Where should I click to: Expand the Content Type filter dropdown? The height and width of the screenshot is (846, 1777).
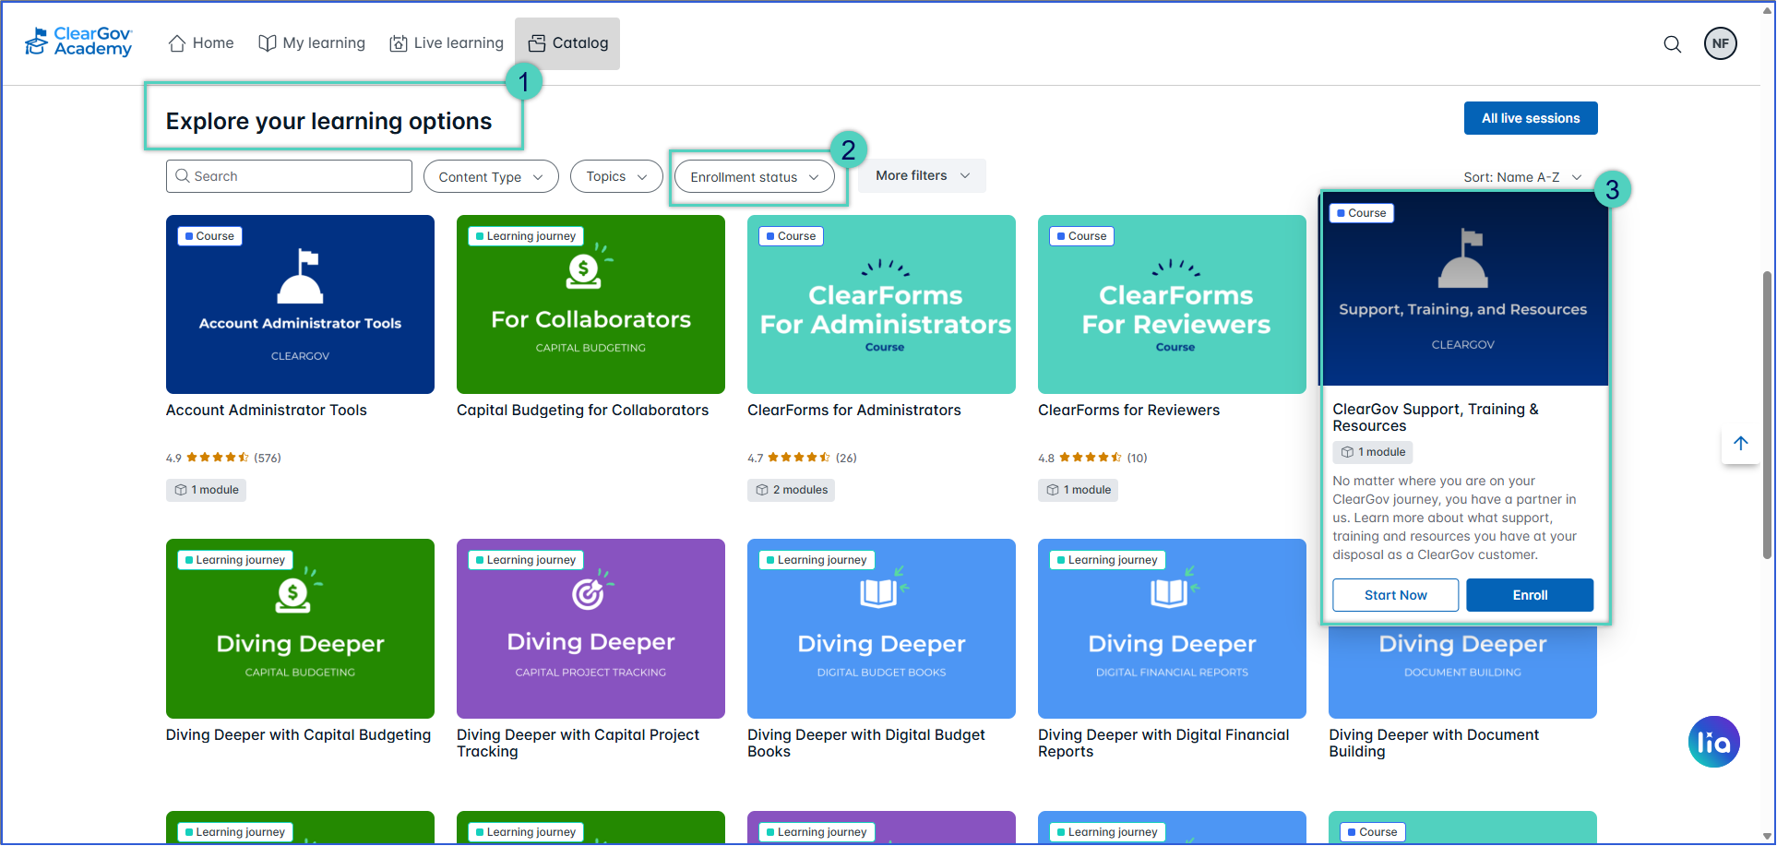point(491,177)
